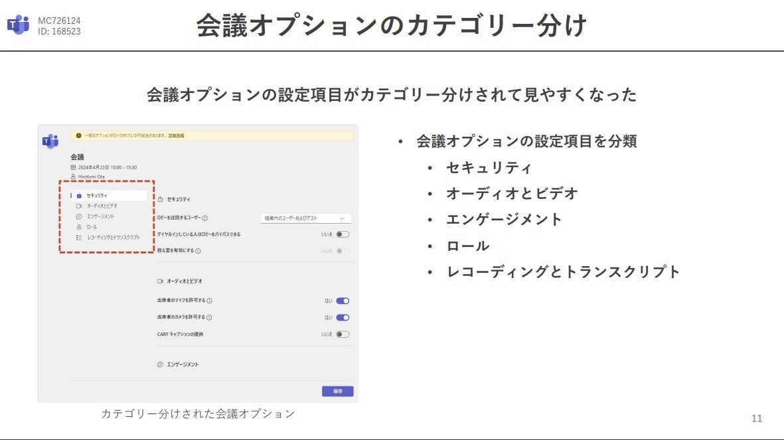Click the chat icon in the エンゲージメント heading
Image resolution: width=784 pixels, height=440 pixels.
pos(160,364)
